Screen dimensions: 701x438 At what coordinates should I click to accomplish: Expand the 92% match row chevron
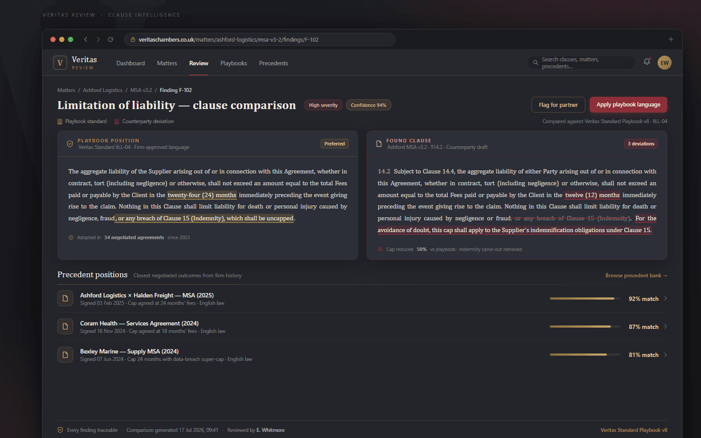coord(665,298)
